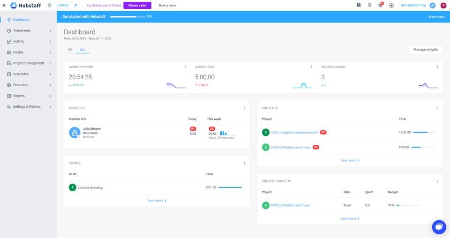Switch to the ALL tab
Viewport: 450px width, 238px height.
click(x=82, y=50)
